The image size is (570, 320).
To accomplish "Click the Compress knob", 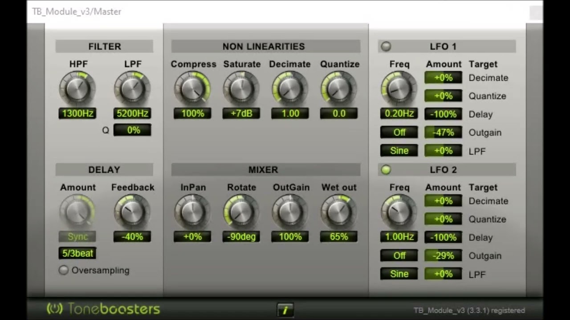I will point(192,88).
